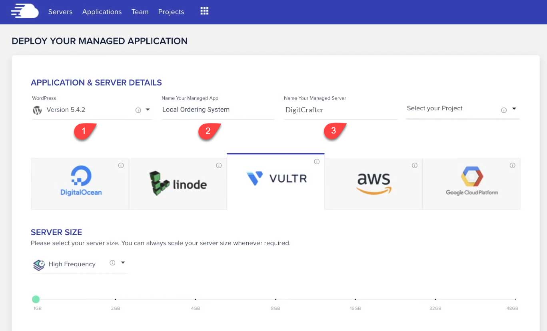
Task: Open the Team menu item
Action: (x=140, y=12)
